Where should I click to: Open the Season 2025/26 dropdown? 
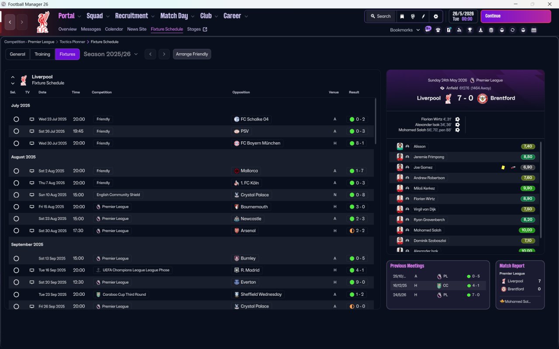pyautogui.click(x=110, y=54)
